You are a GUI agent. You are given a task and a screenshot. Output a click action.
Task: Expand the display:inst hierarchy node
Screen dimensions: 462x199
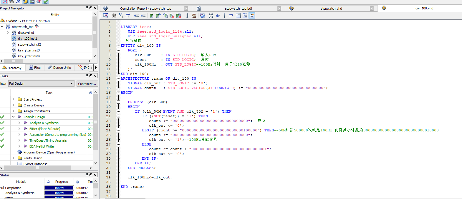pyautogui.click(x=8, y=32)
